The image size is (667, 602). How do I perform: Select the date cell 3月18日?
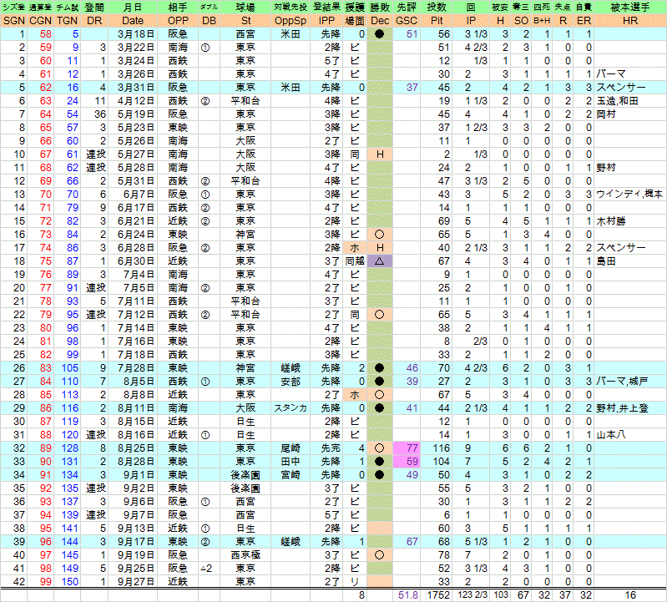point(136,34)
